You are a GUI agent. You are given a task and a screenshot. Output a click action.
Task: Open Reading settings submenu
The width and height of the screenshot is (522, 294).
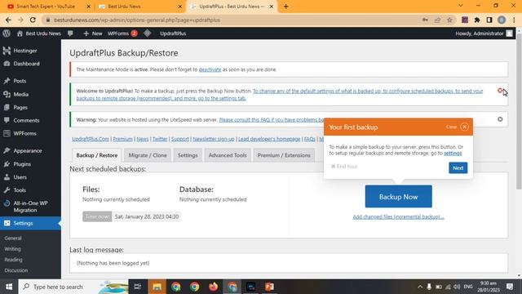tap(13, 260)
